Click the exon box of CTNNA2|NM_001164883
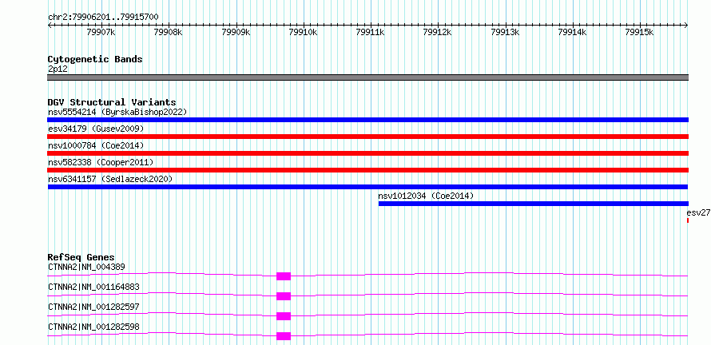This screenshot has height=345, width=711. click(284, 296)
